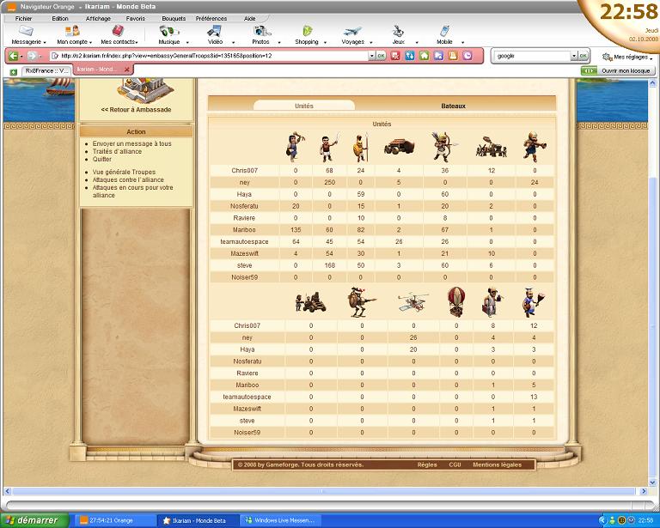Click Retour à Ambassade link

point(136,109)
